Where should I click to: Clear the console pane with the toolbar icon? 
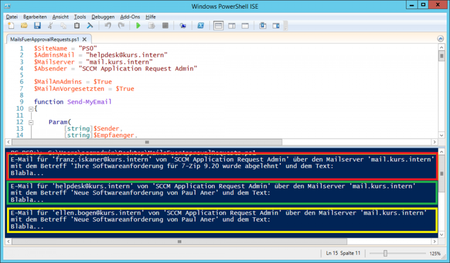[90, 26]
